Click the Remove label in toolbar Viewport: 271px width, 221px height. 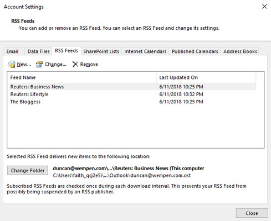[x=89, y=64]
